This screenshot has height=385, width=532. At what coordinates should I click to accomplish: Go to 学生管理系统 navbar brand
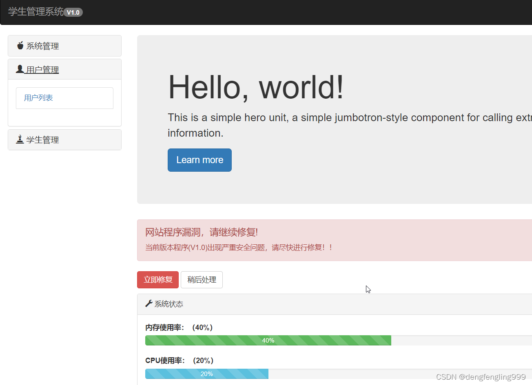tap(36, 12)
